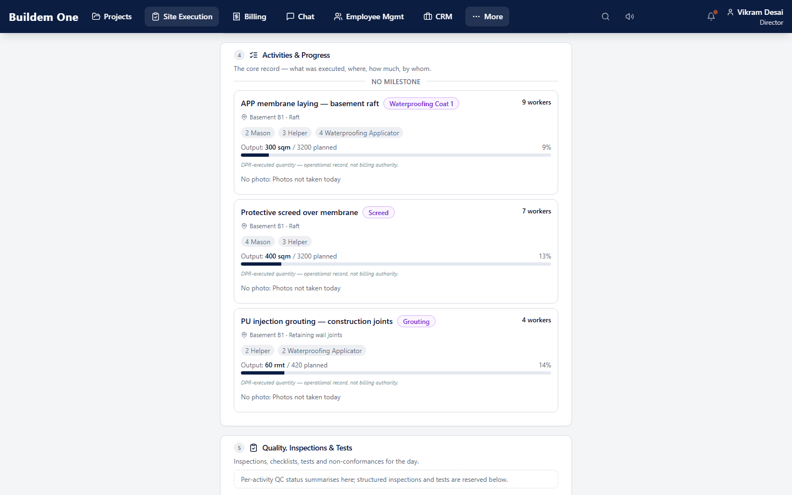Click the location pin on PU injection grouting card
The height and width of the screenshot is (495, 792).
point(244,335)
